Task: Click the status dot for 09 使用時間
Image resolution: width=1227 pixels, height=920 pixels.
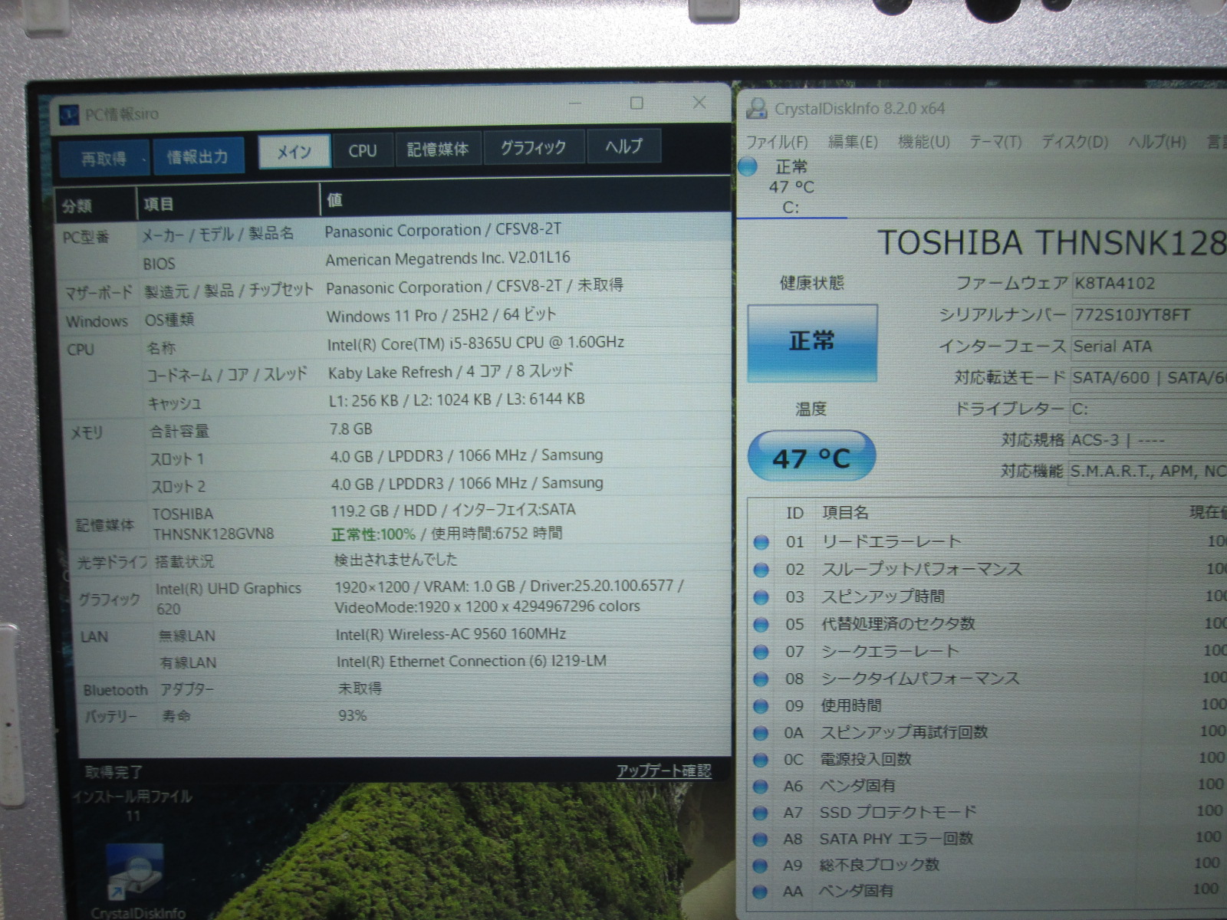Action: pyautogui.click(x=761, y=706)
